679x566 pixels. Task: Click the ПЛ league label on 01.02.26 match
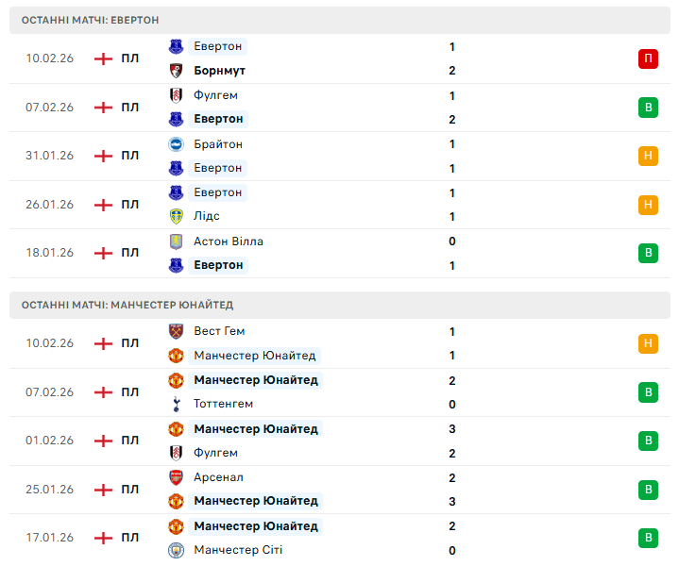tap(130, 441)
